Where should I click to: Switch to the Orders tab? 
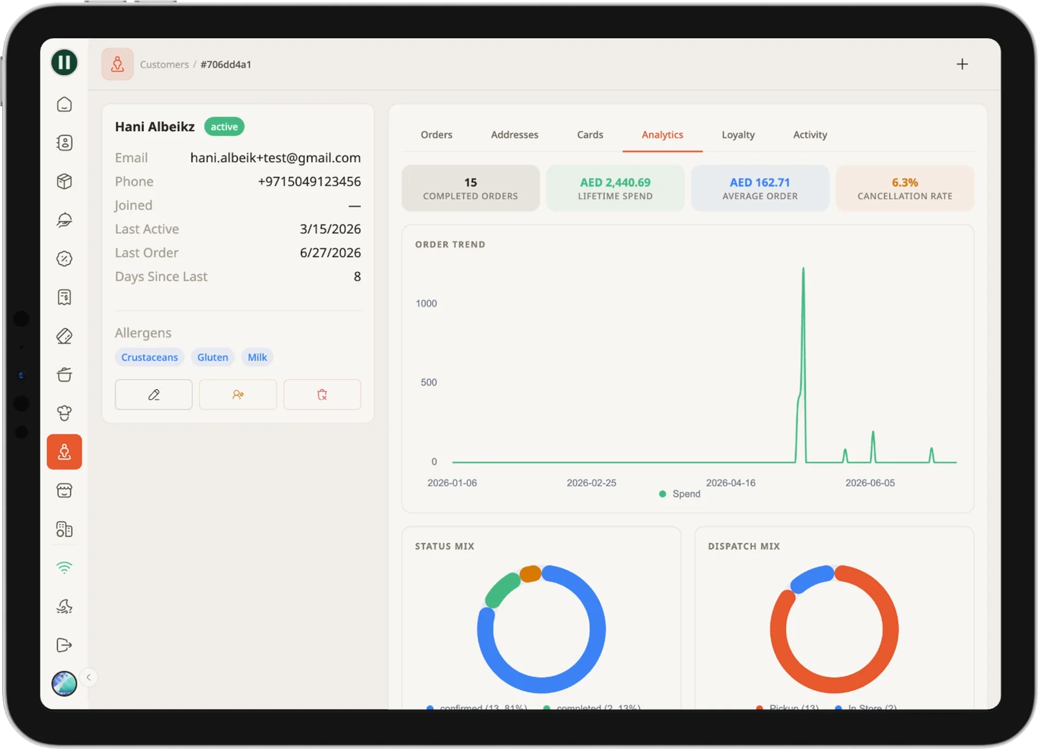[437, 135]
